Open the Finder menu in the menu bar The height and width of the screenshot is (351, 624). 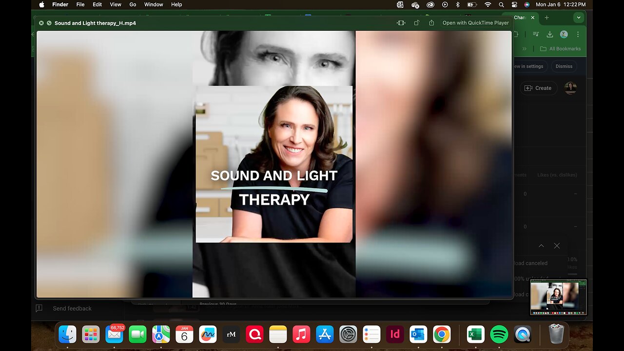click(60, 4)
